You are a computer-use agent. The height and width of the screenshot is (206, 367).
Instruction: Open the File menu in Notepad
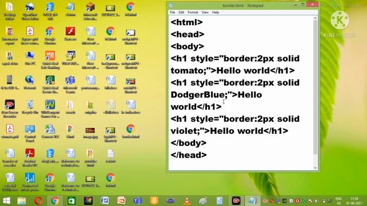173,13
